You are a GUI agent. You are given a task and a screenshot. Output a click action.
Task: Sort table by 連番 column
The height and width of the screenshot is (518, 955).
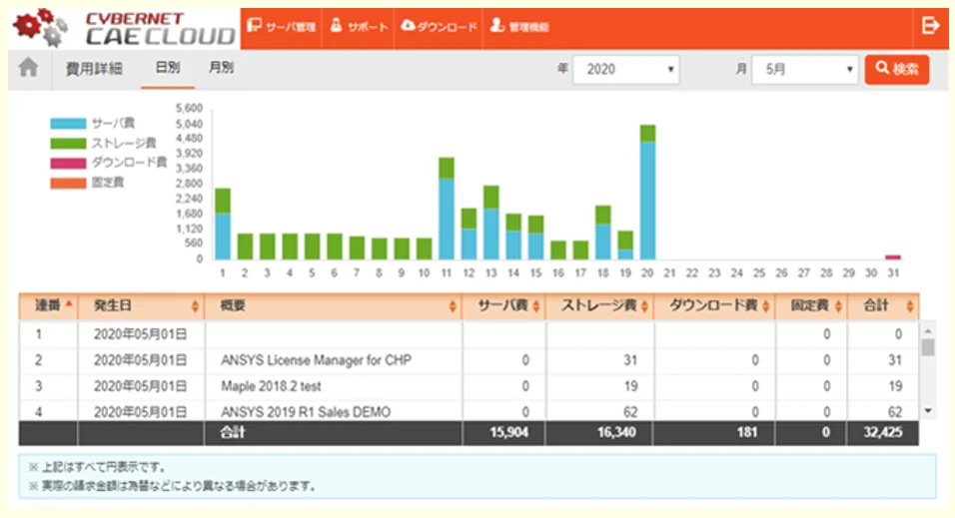[x=48, y=306]
